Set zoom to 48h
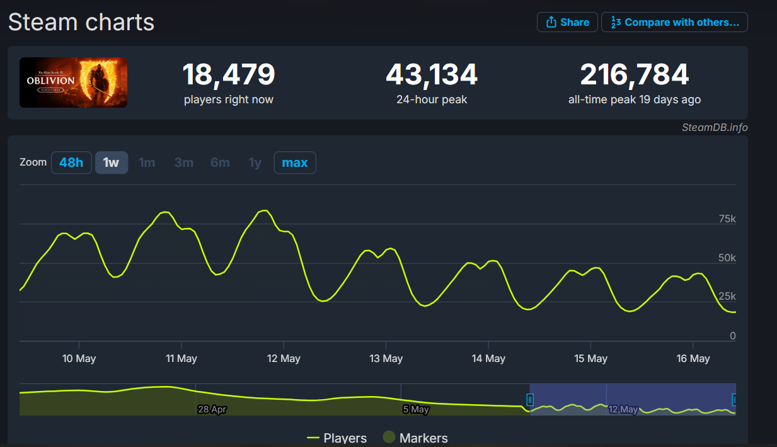777x447 pixels. (x=71, y=162)
